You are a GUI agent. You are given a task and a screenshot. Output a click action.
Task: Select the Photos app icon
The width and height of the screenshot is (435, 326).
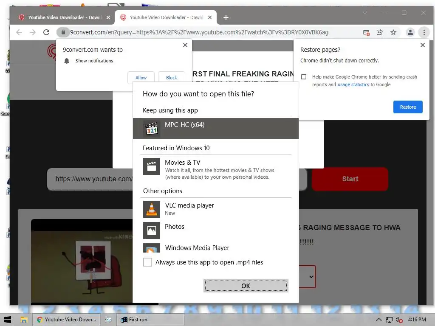152,230
